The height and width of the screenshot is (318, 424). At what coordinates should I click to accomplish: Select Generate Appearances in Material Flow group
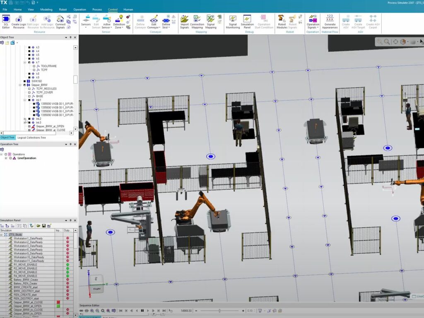pyautogui.click(x=330, y=22)
